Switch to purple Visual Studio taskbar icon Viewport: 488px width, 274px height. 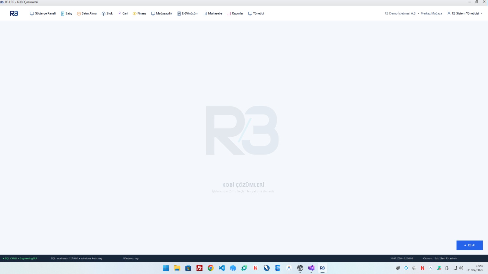tap(311, 268)
